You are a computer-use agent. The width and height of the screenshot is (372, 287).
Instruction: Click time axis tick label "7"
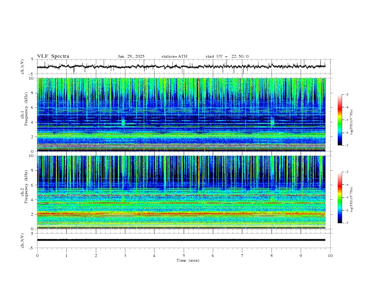tap(242, 256)
